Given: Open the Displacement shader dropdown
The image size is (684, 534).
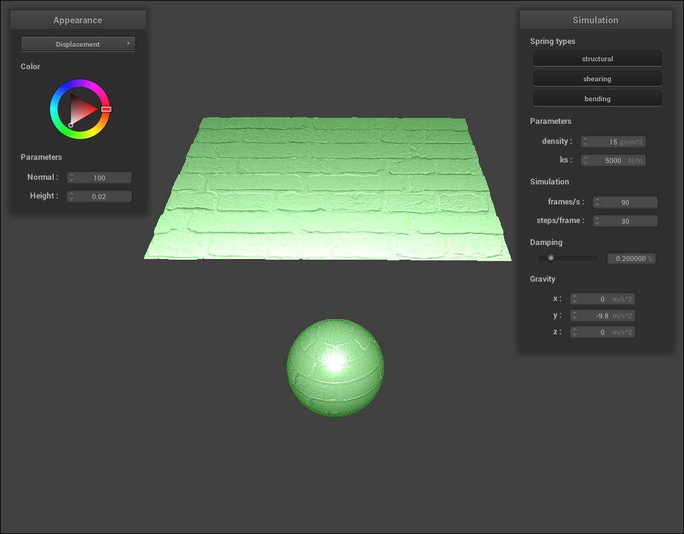Looking at the screenshot, I should [x=77, y=44].
